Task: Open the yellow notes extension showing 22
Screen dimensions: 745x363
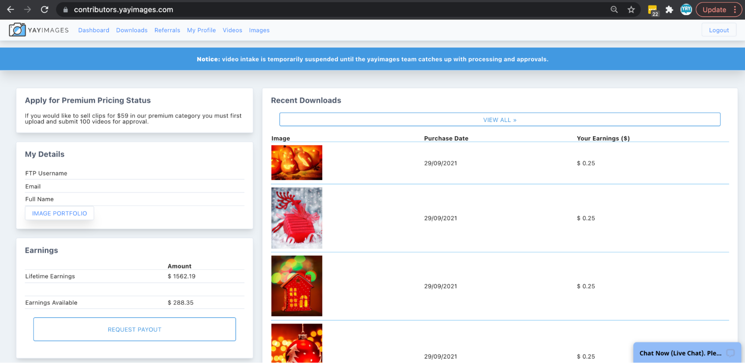Action: 652,10
